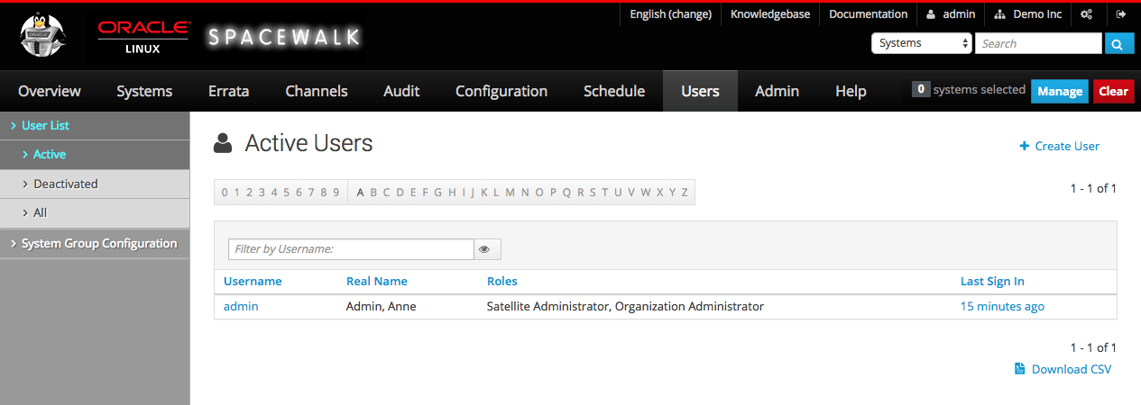This screenshot has width=1141, height=405.
Task: Click the blue search magnifier button
Action: (x=1119, y=43)
